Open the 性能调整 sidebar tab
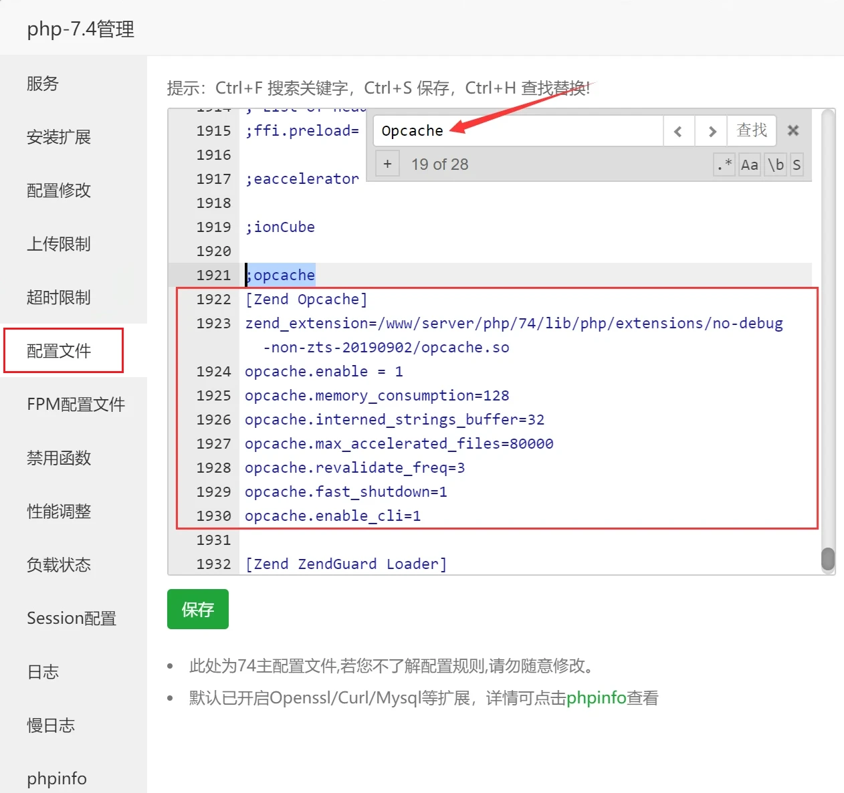 click(74, 511)
